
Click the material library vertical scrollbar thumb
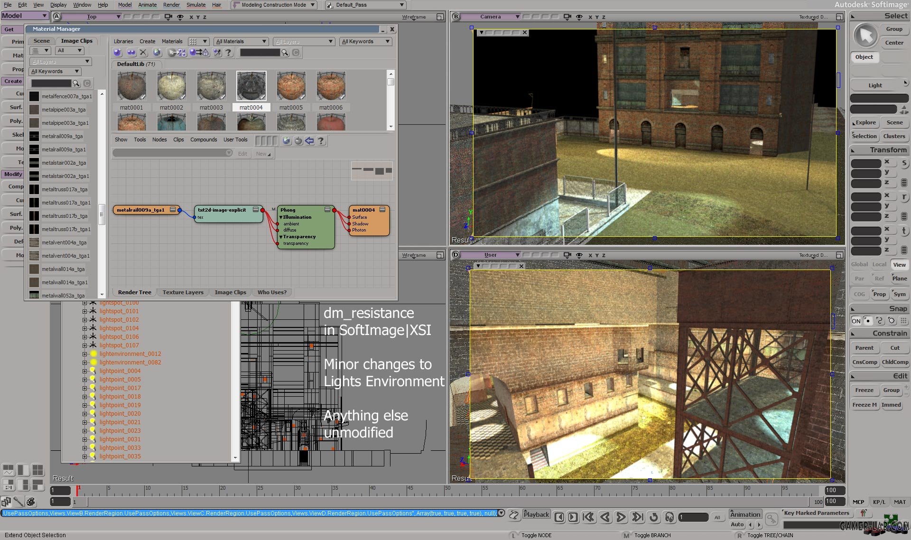[x=391, y=82]
